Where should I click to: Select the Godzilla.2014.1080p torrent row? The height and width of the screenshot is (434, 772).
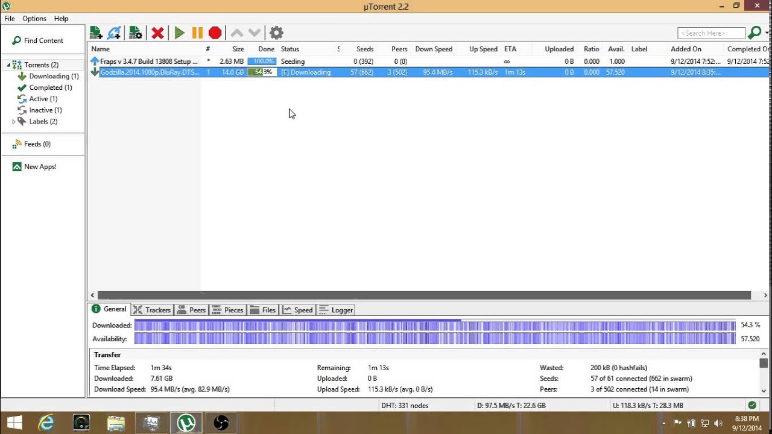[429, 72]
